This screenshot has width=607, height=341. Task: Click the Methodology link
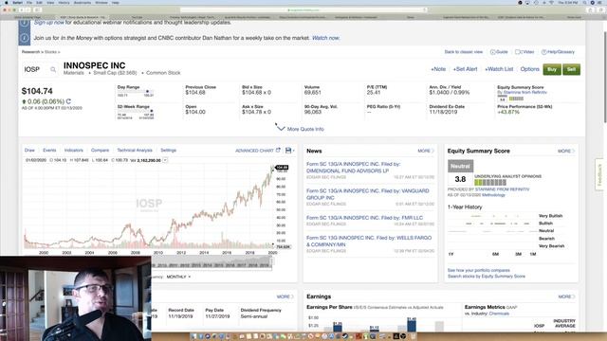(493, 195)
